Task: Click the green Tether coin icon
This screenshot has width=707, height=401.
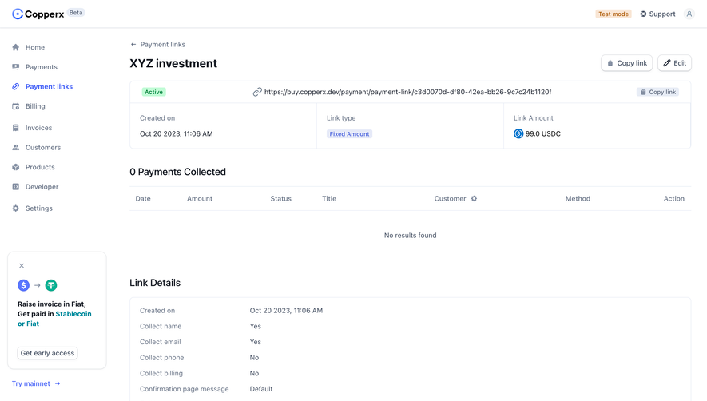Action: (51, 285)
